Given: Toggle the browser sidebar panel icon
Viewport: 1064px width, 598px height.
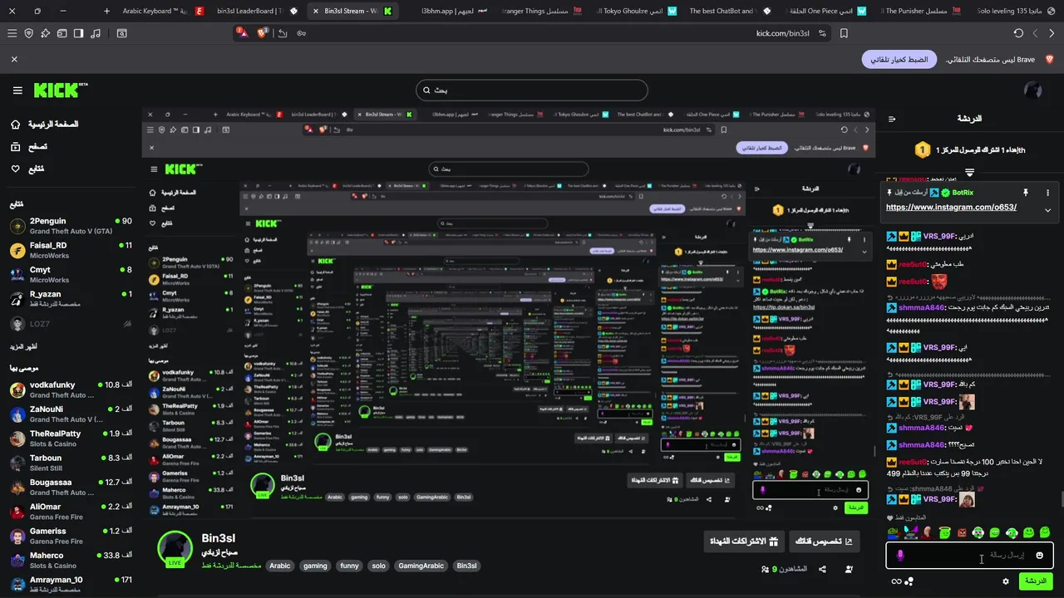Looking at the screenshot, I should click(78, 33).
